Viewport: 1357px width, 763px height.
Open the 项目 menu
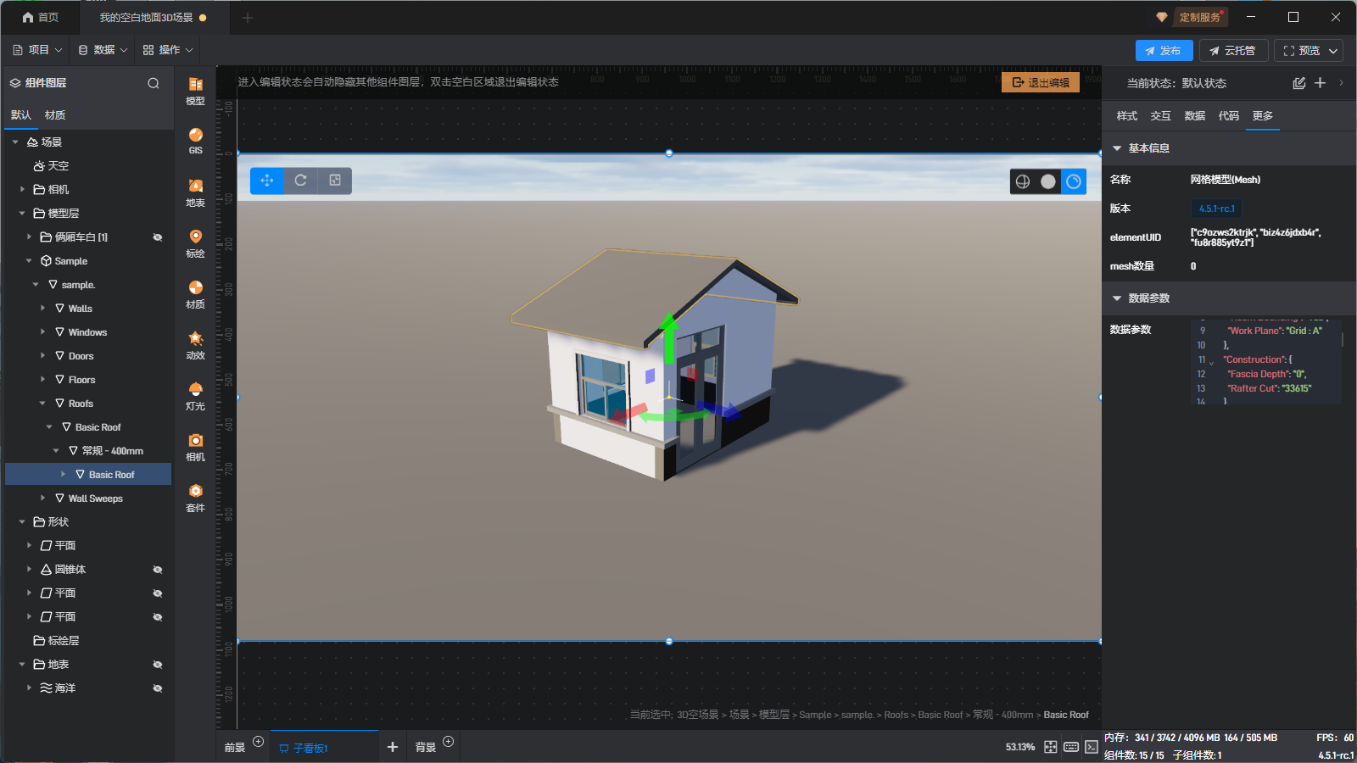[x=37, y=50]
